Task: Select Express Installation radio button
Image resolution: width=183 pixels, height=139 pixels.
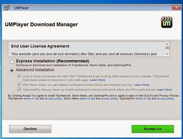Action: coord(12,62)
